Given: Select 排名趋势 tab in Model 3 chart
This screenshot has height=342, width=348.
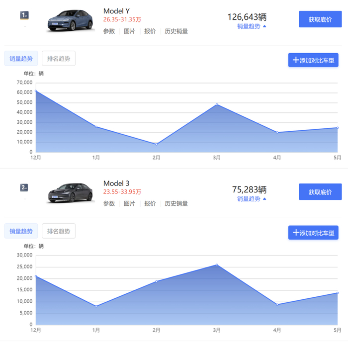Looking at the screenshot, I should (59, 231).
